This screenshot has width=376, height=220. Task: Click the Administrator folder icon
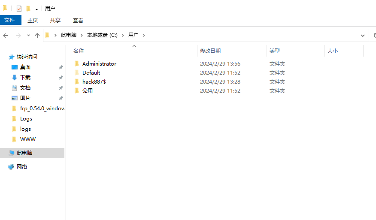pos(77,63)
